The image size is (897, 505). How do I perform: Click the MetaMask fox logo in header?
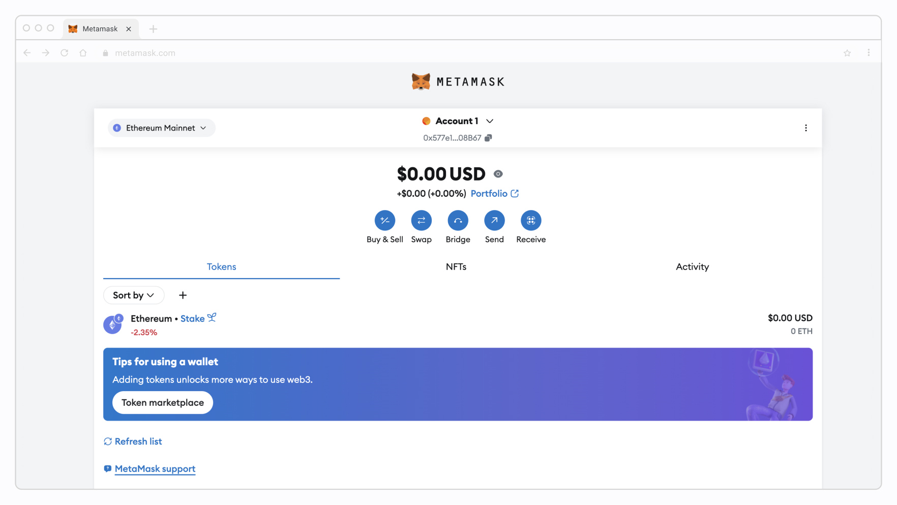[x=421, y=81]
